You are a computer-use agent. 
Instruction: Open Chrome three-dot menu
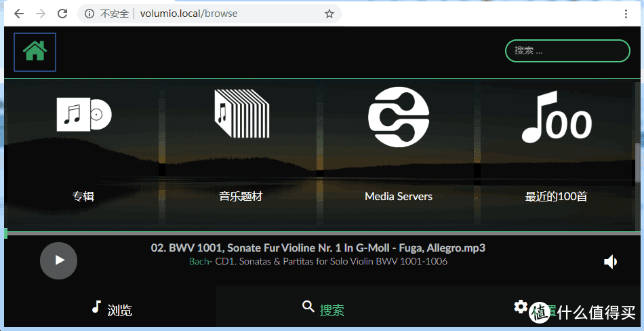[626, 14]
